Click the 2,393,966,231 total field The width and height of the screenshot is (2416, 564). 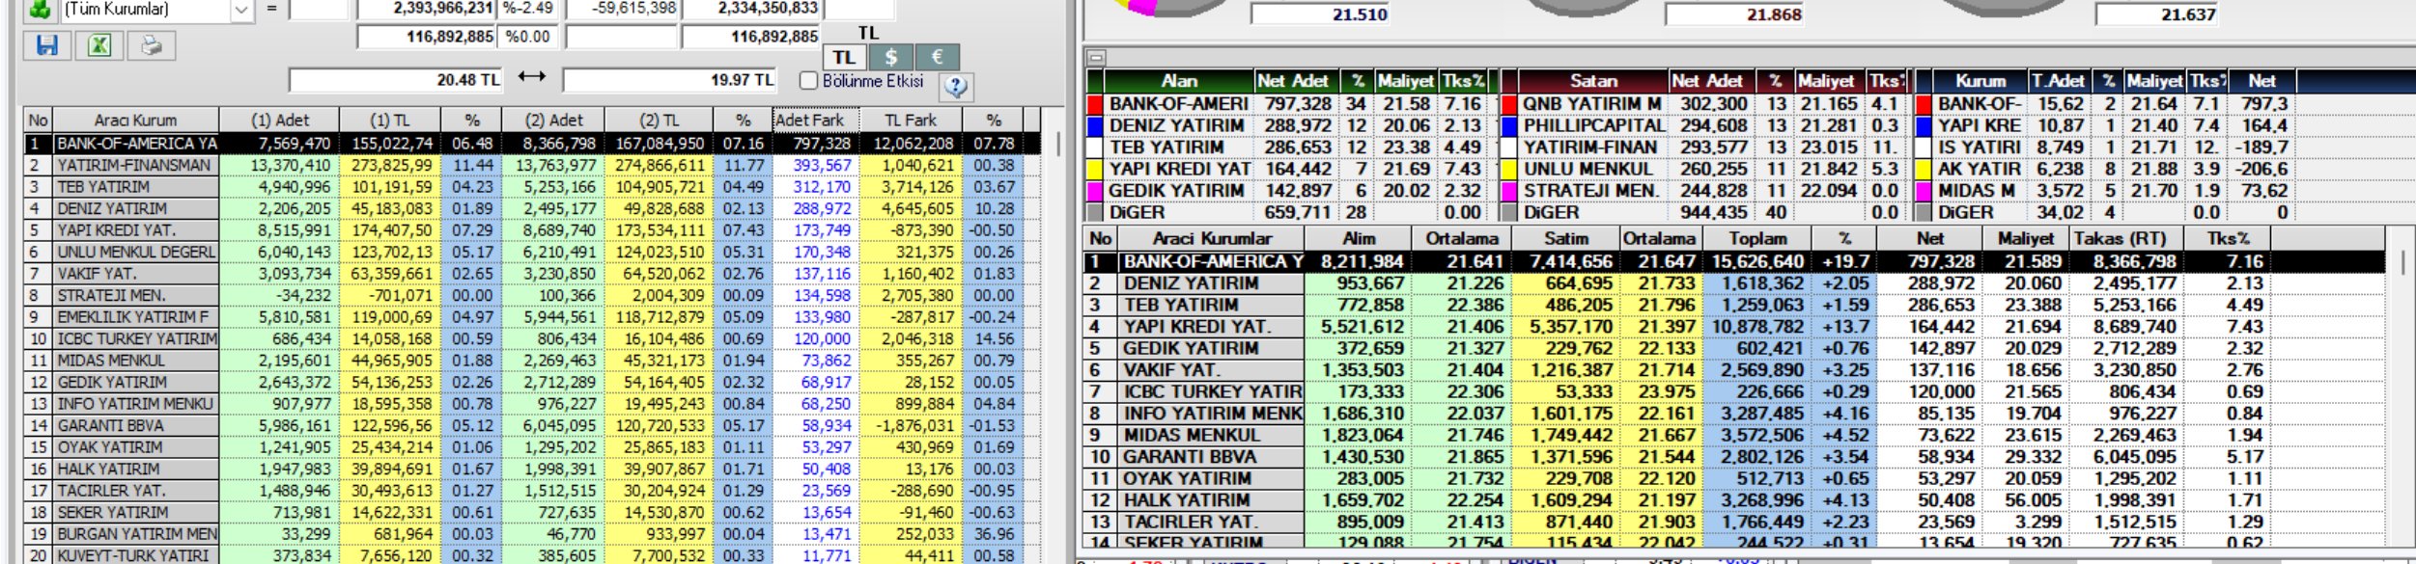click(x=426, y=9)
